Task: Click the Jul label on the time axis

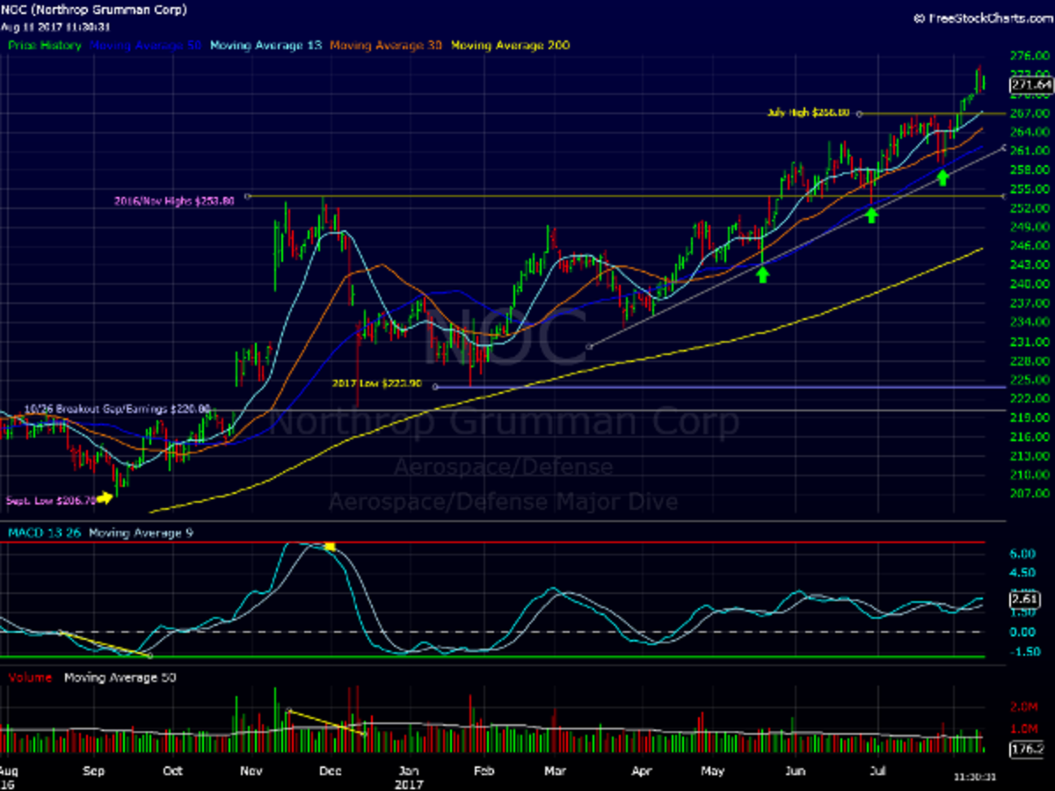Action: 878,771
